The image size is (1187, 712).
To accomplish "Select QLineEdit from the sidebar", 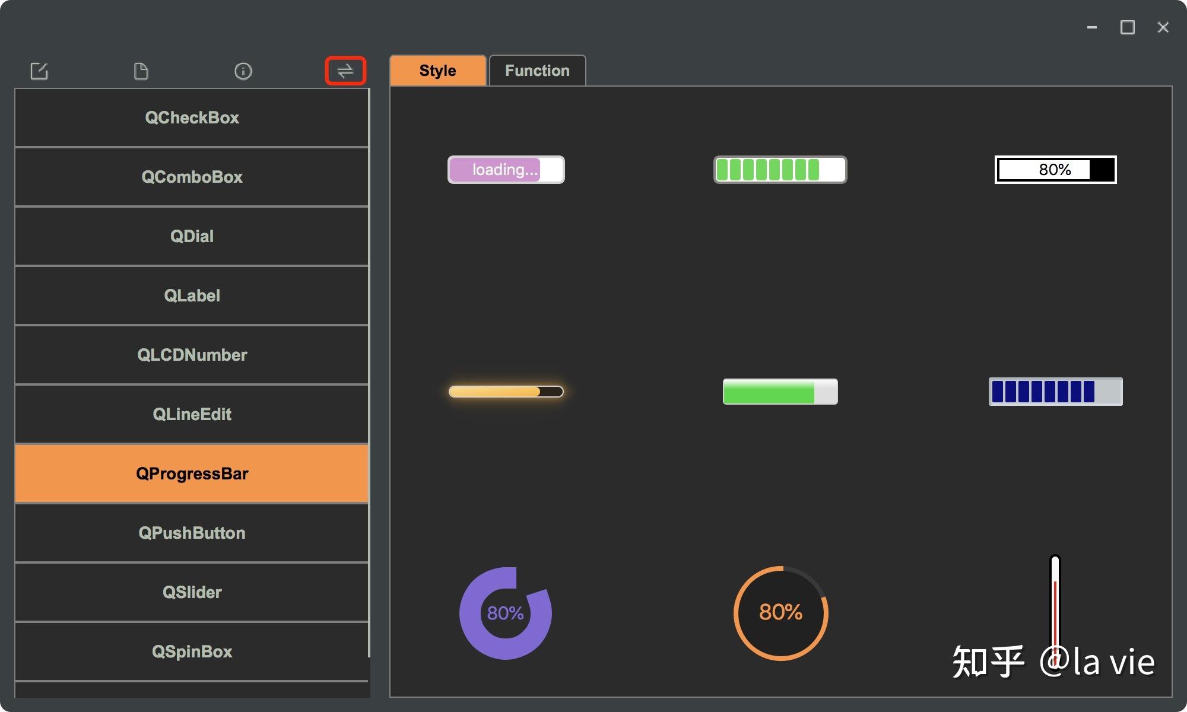I will 191,414.
